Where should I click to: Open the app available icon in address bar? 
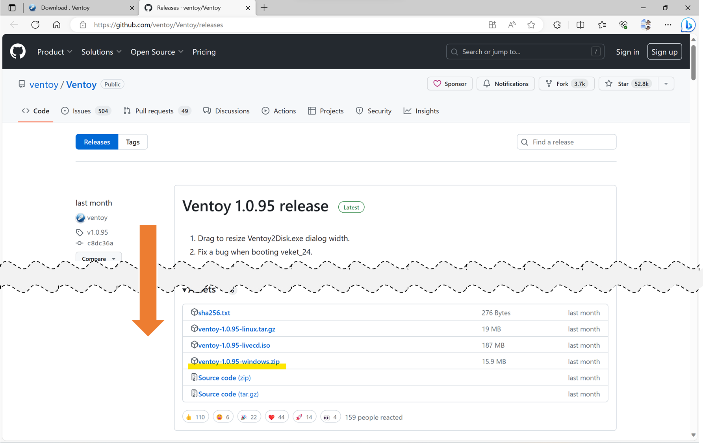(492, 25)
